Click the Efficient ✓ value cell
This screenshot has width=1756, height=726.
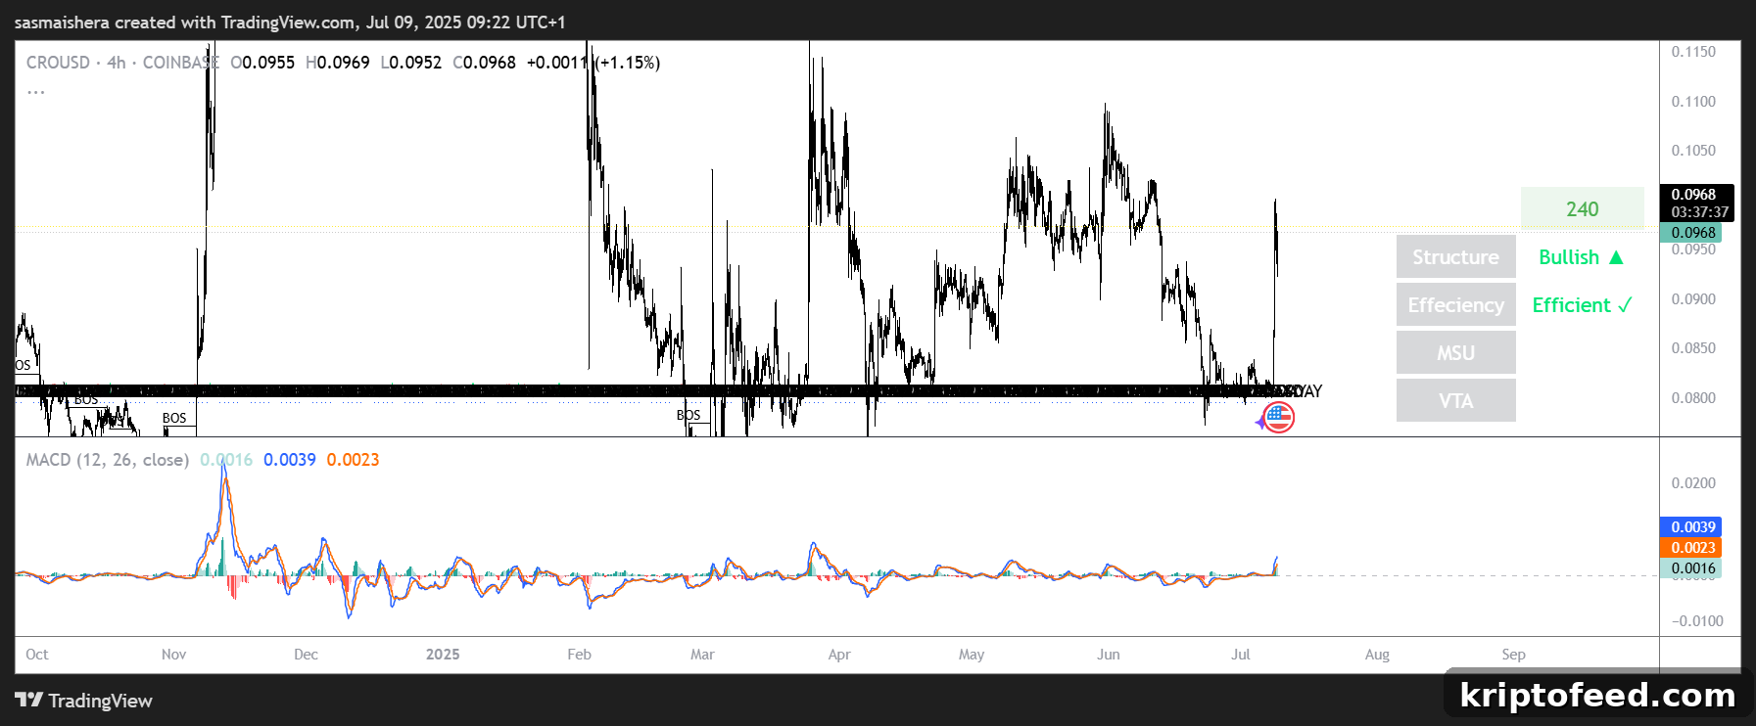tap(1582, 304)
